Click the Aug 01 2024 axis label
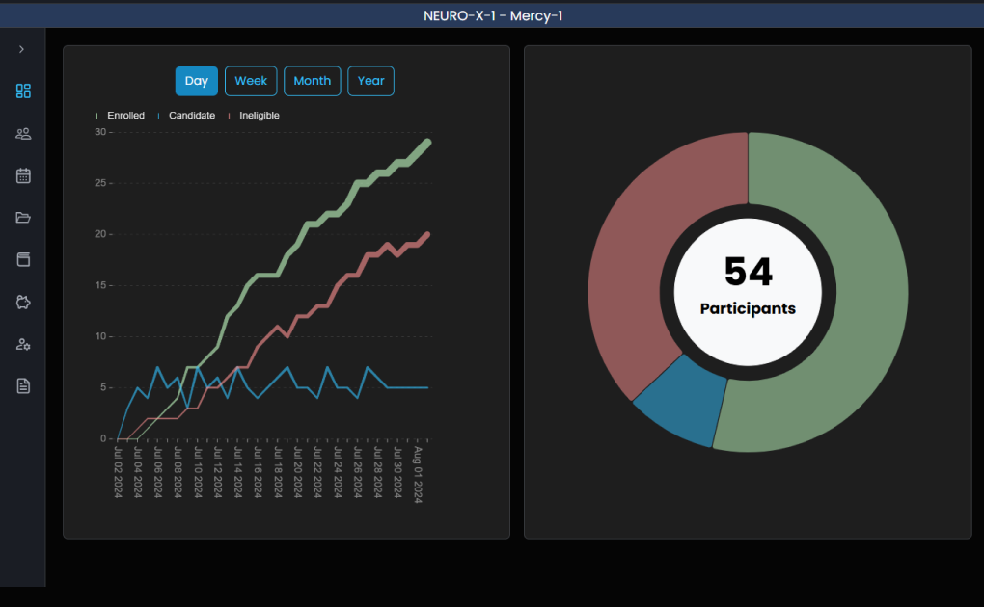This screenshot has height=607, width=984. pyautogui.click(x=418, y=475)
